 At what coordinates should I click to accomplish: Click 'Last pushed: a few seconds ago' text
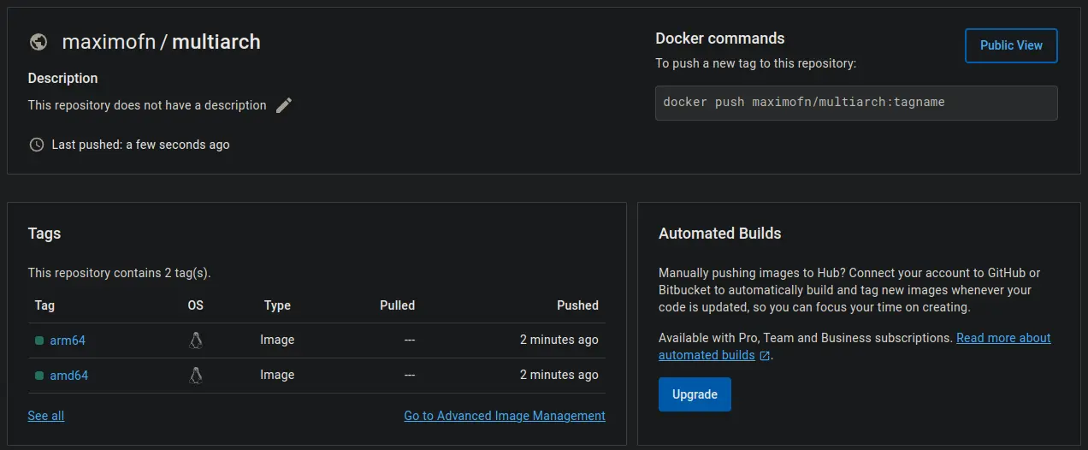[140, 145]
